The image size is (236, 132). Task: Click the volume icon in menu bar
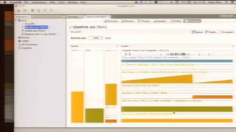tap(171, 2)
